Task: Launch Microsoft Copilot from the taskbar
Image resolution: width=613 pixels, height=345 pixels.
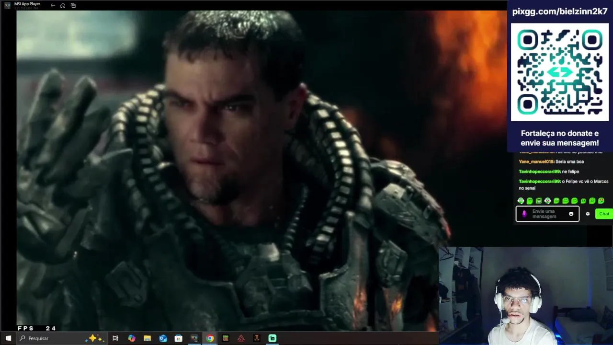Action: click(132, 338)
